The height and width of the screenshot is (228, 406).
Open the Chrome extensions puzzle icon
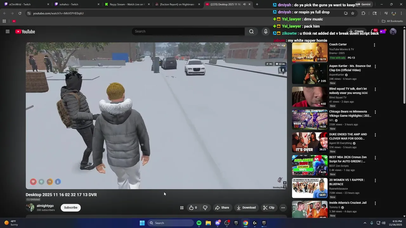(x=363, y=13)
